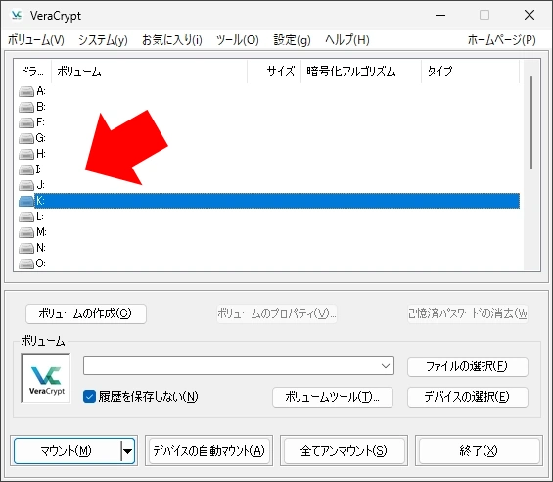Click ドラ... drive column header

[x=32, y=72]
